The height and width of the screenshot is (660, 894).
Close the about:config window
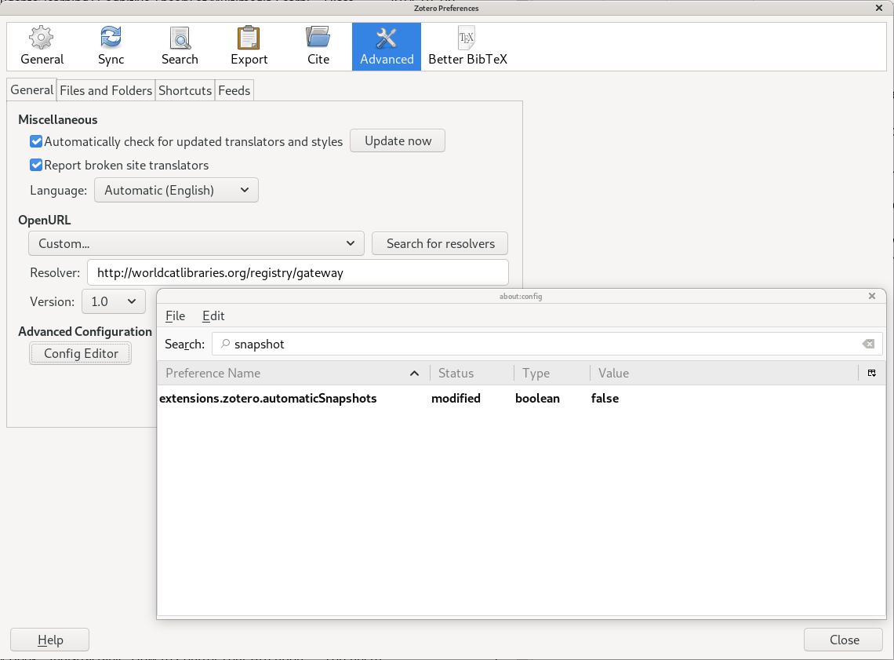tap(872, 296)
